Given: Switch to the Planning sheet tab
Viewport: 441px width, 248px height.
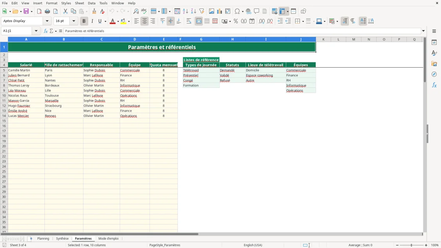Looking at the screenshot, I should tap(43, 238).
